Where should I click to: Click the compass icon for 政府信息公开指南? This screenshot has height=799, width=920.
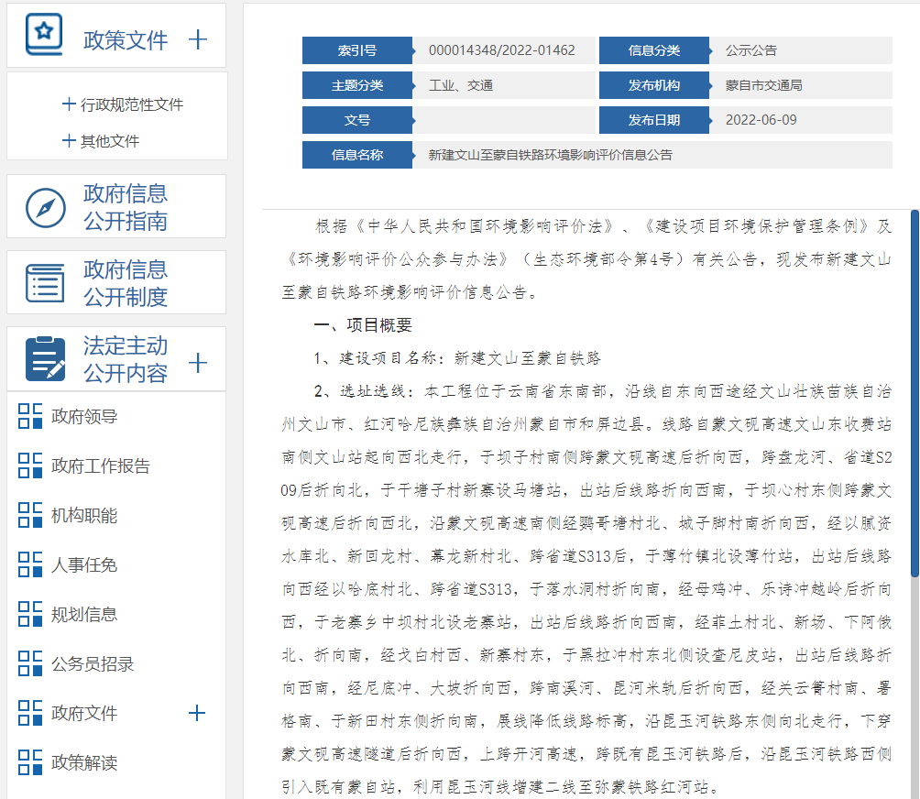click(46, 208)
